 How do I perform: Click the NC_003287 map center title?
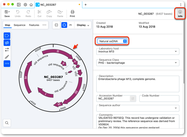[53, 77]
